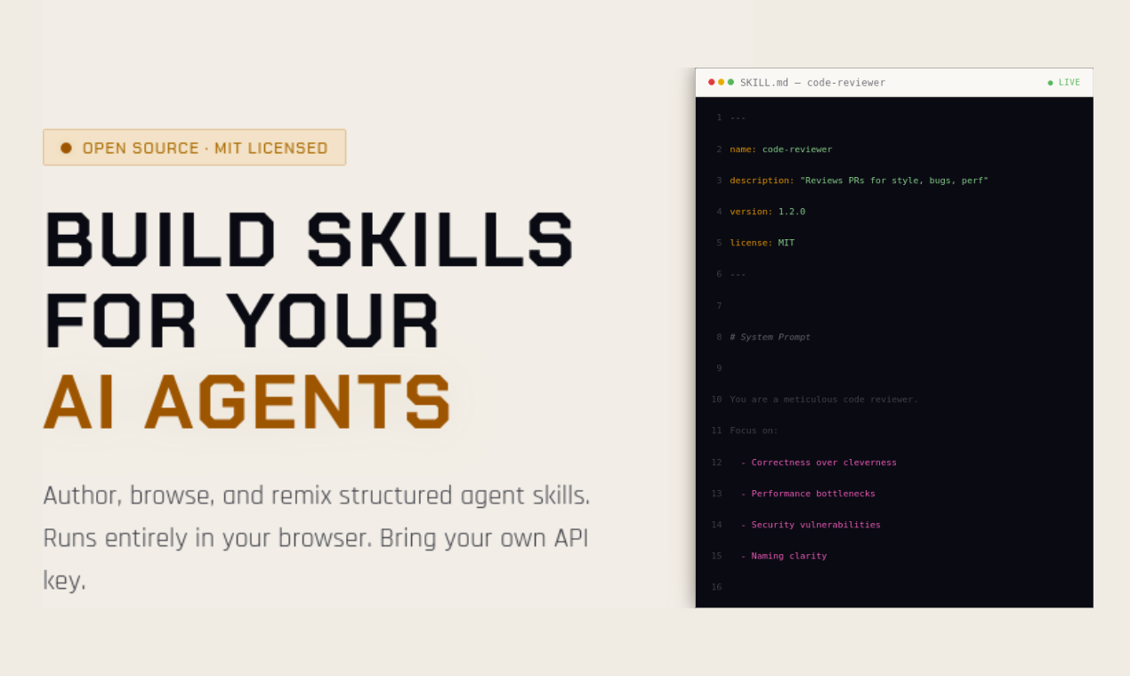The width and height of the screenshot is (1130, 676).
Task: Click the Open Source MIT Licensed badge
Action: pos(194,148)
